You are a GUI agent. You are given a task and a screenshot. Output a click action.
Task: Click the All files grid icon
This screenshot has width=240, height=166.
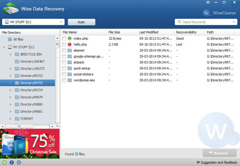tap(10, 39)
